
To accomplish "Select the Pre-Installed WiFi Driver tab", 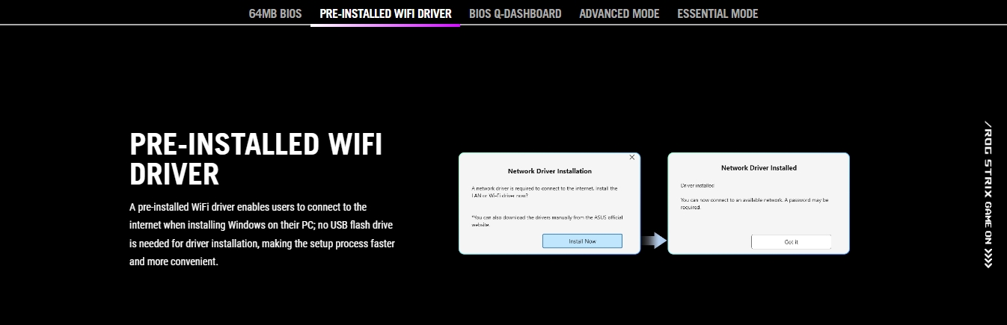I will pos(385,13).
